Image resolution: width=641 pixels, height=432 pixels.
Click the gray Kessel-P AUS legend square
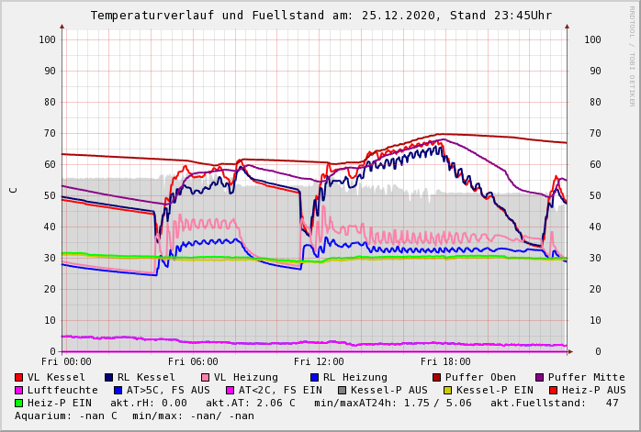click(342, 390)
